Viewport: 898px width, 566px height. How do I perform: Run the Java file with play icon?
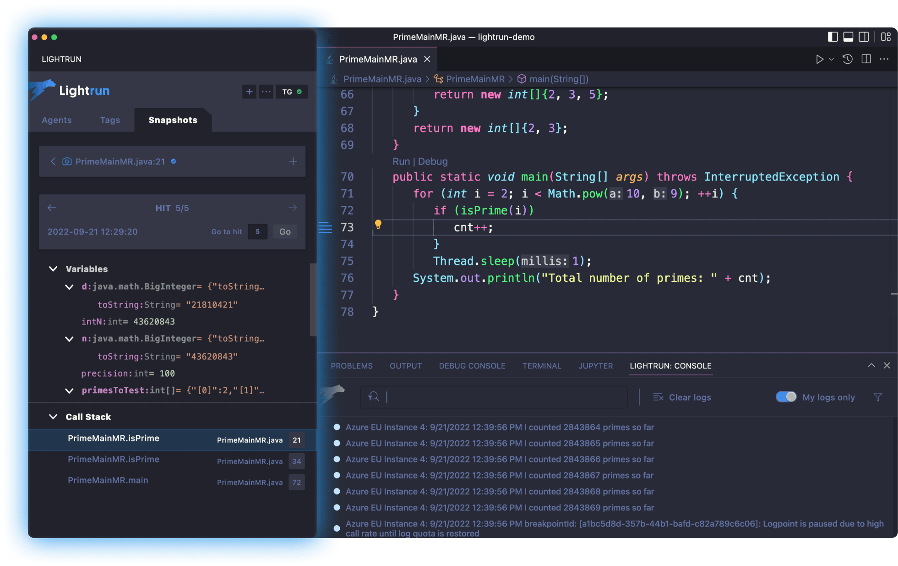[819, 59]
